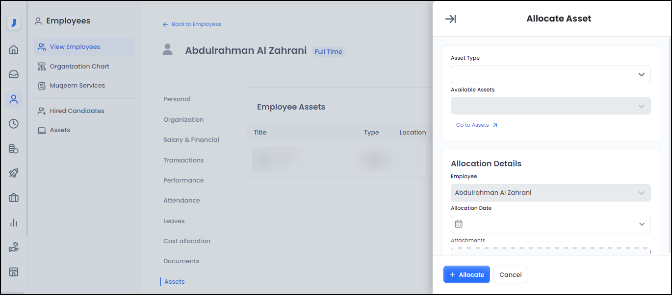672x295 pixels.
Task: Open the briefcase icon in sidebar
Action: tap(14, 198)
